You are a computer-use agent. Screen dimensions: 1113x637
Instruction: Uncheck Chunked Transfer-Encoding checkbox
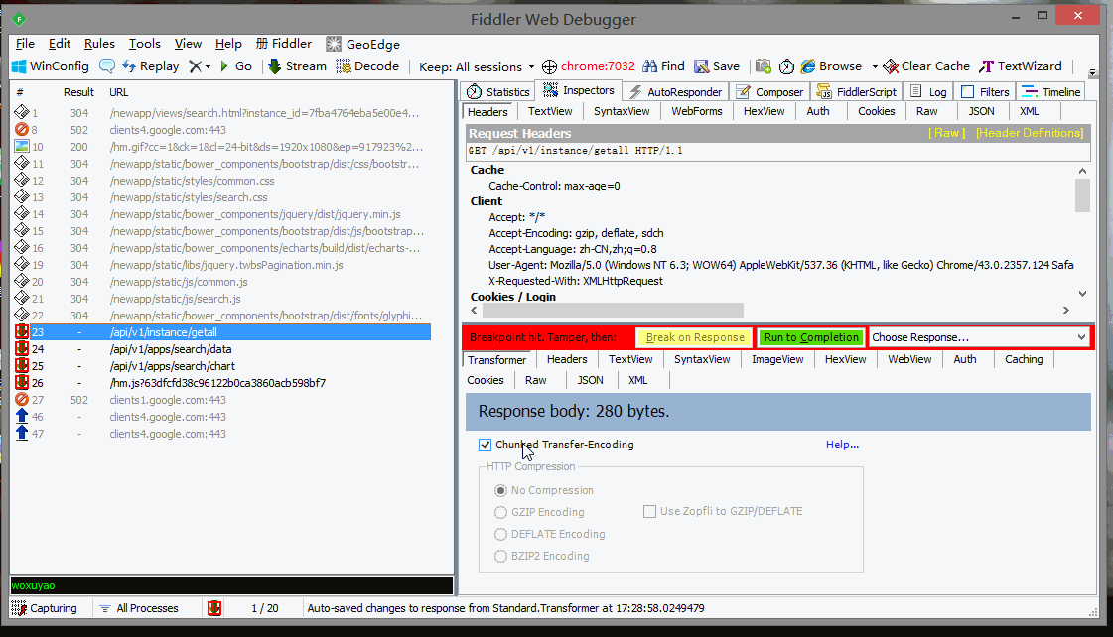click(485, 445)
